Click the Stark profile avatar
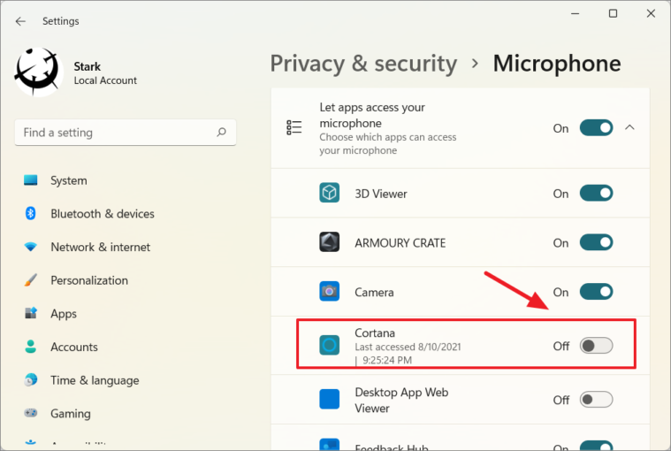Viewport: 671px width, 451px height. [x=38, y=73]
